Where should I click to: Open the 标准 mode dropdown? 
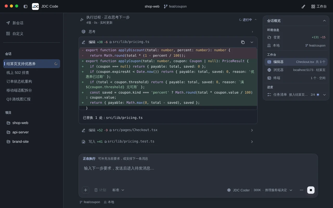(118, 190)
